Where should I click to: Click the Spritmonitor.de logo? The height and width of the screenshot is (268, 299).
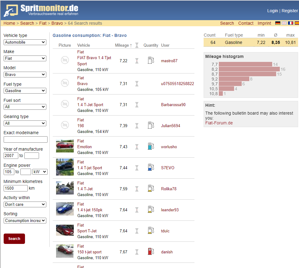pyautogui.click(x=41, y=10)
